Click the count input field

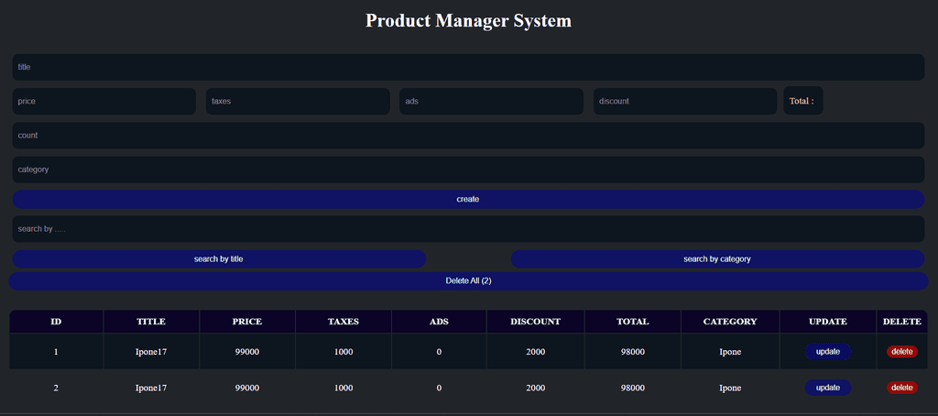(468, 135)
